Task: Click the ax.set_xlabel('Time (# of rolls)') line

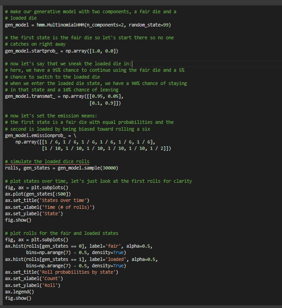Action: click(50, 207)
